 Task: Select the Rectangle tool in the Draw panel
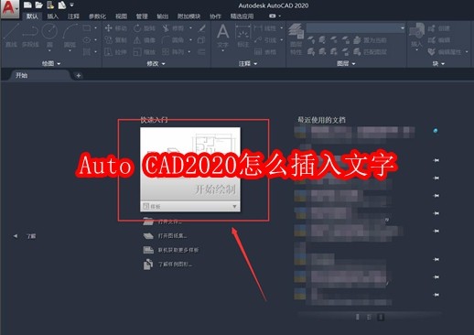click(87, 28)
